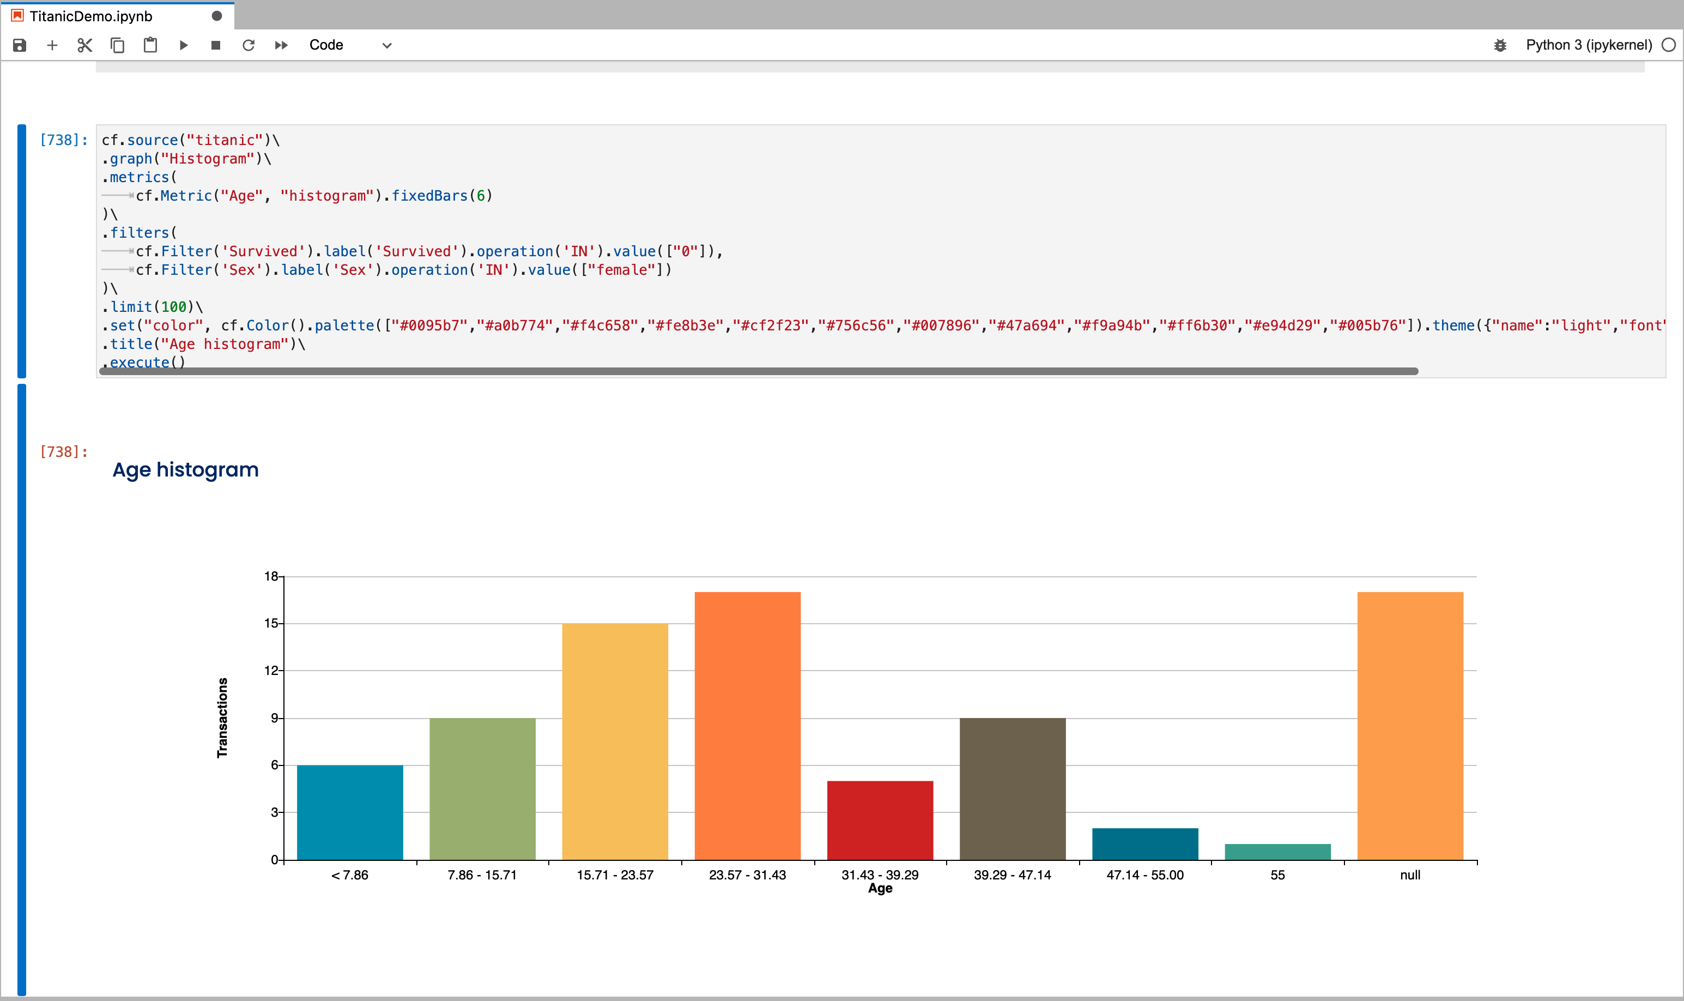Viewport: 1684px width, 1001px height.
Task: Interrupt the kernel with the stop icon
Action: coord(216,45)
